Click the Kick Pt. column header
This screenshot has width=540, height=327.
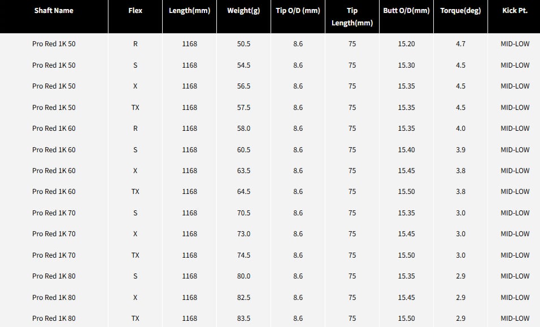(x=515, y=11)
